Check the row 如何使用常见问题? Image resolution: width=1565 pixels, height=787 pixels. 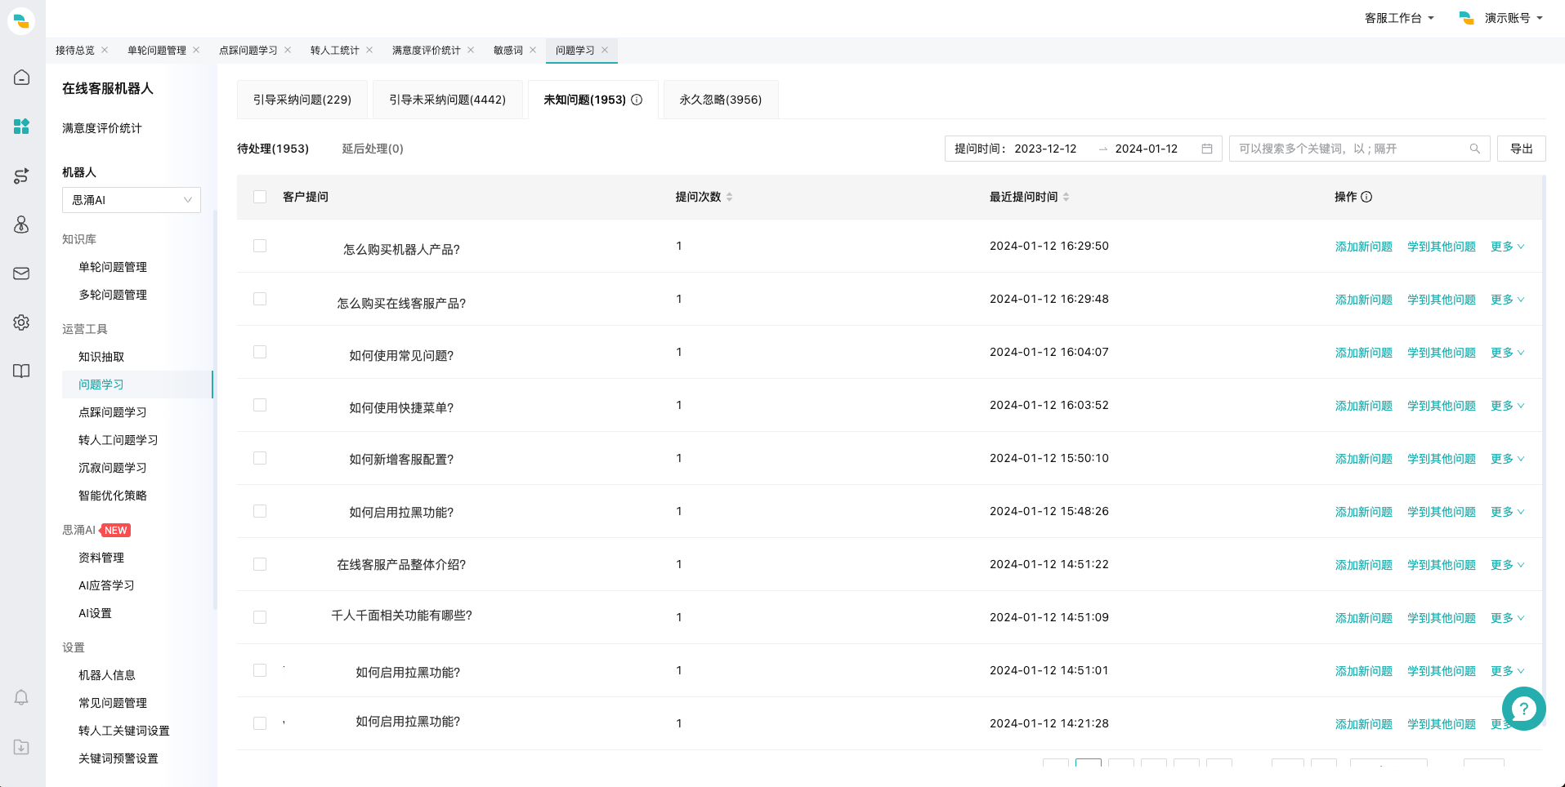click(x=260, y=352)
